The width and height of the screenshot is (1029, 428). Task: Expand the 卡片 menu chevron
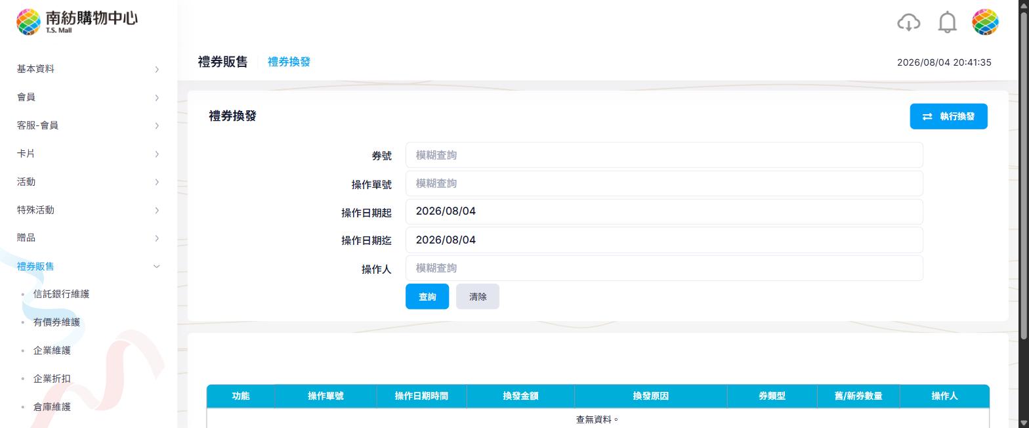tap(157, 154)
